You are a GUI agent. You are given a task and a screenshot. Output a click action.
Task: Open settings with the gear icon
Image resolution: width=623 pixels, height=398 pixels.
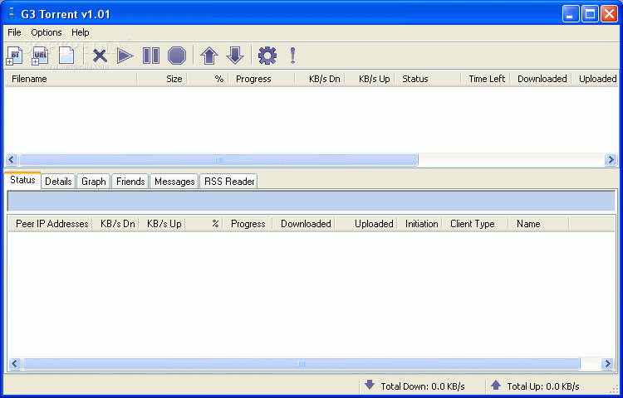(x=267, y=56)
